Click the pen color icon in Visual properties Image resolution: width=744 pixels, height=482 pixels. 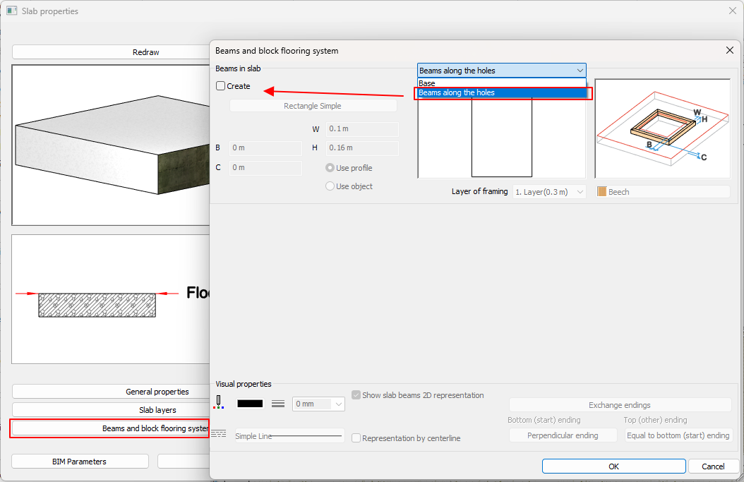click(x=219, y=402)
